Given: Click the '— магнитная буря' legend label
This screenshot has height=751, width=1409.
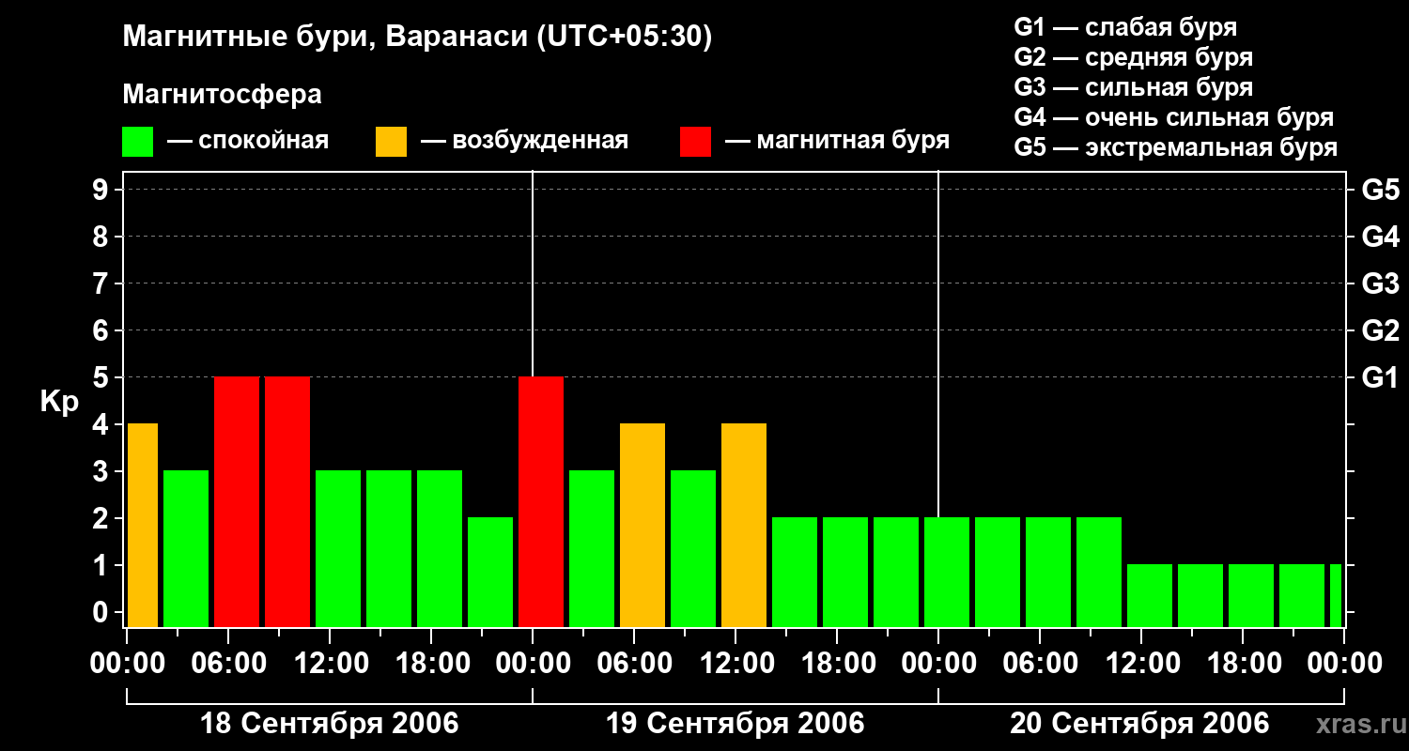Looking at the screenshot, I should [x=837, y=141].
